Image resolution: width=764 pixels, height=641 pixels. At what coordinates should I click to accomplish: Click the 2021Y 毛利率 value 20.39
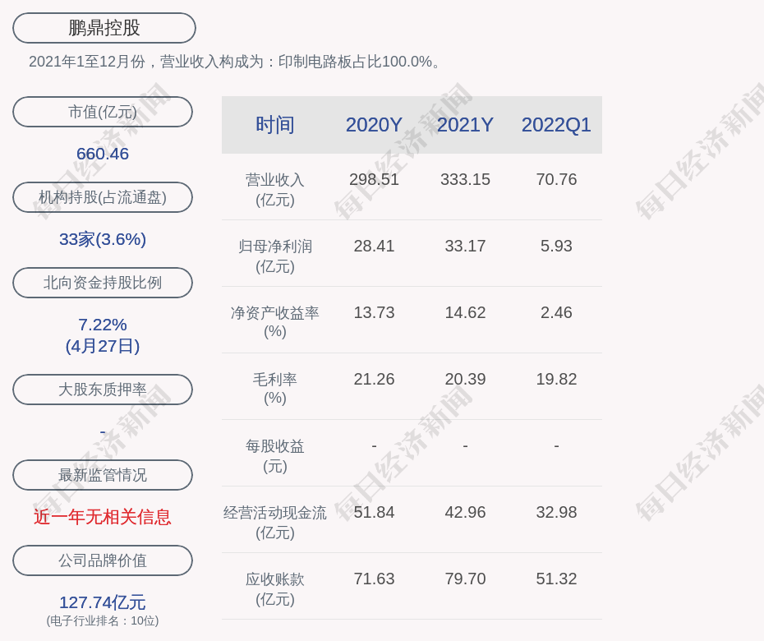[465, 379]
